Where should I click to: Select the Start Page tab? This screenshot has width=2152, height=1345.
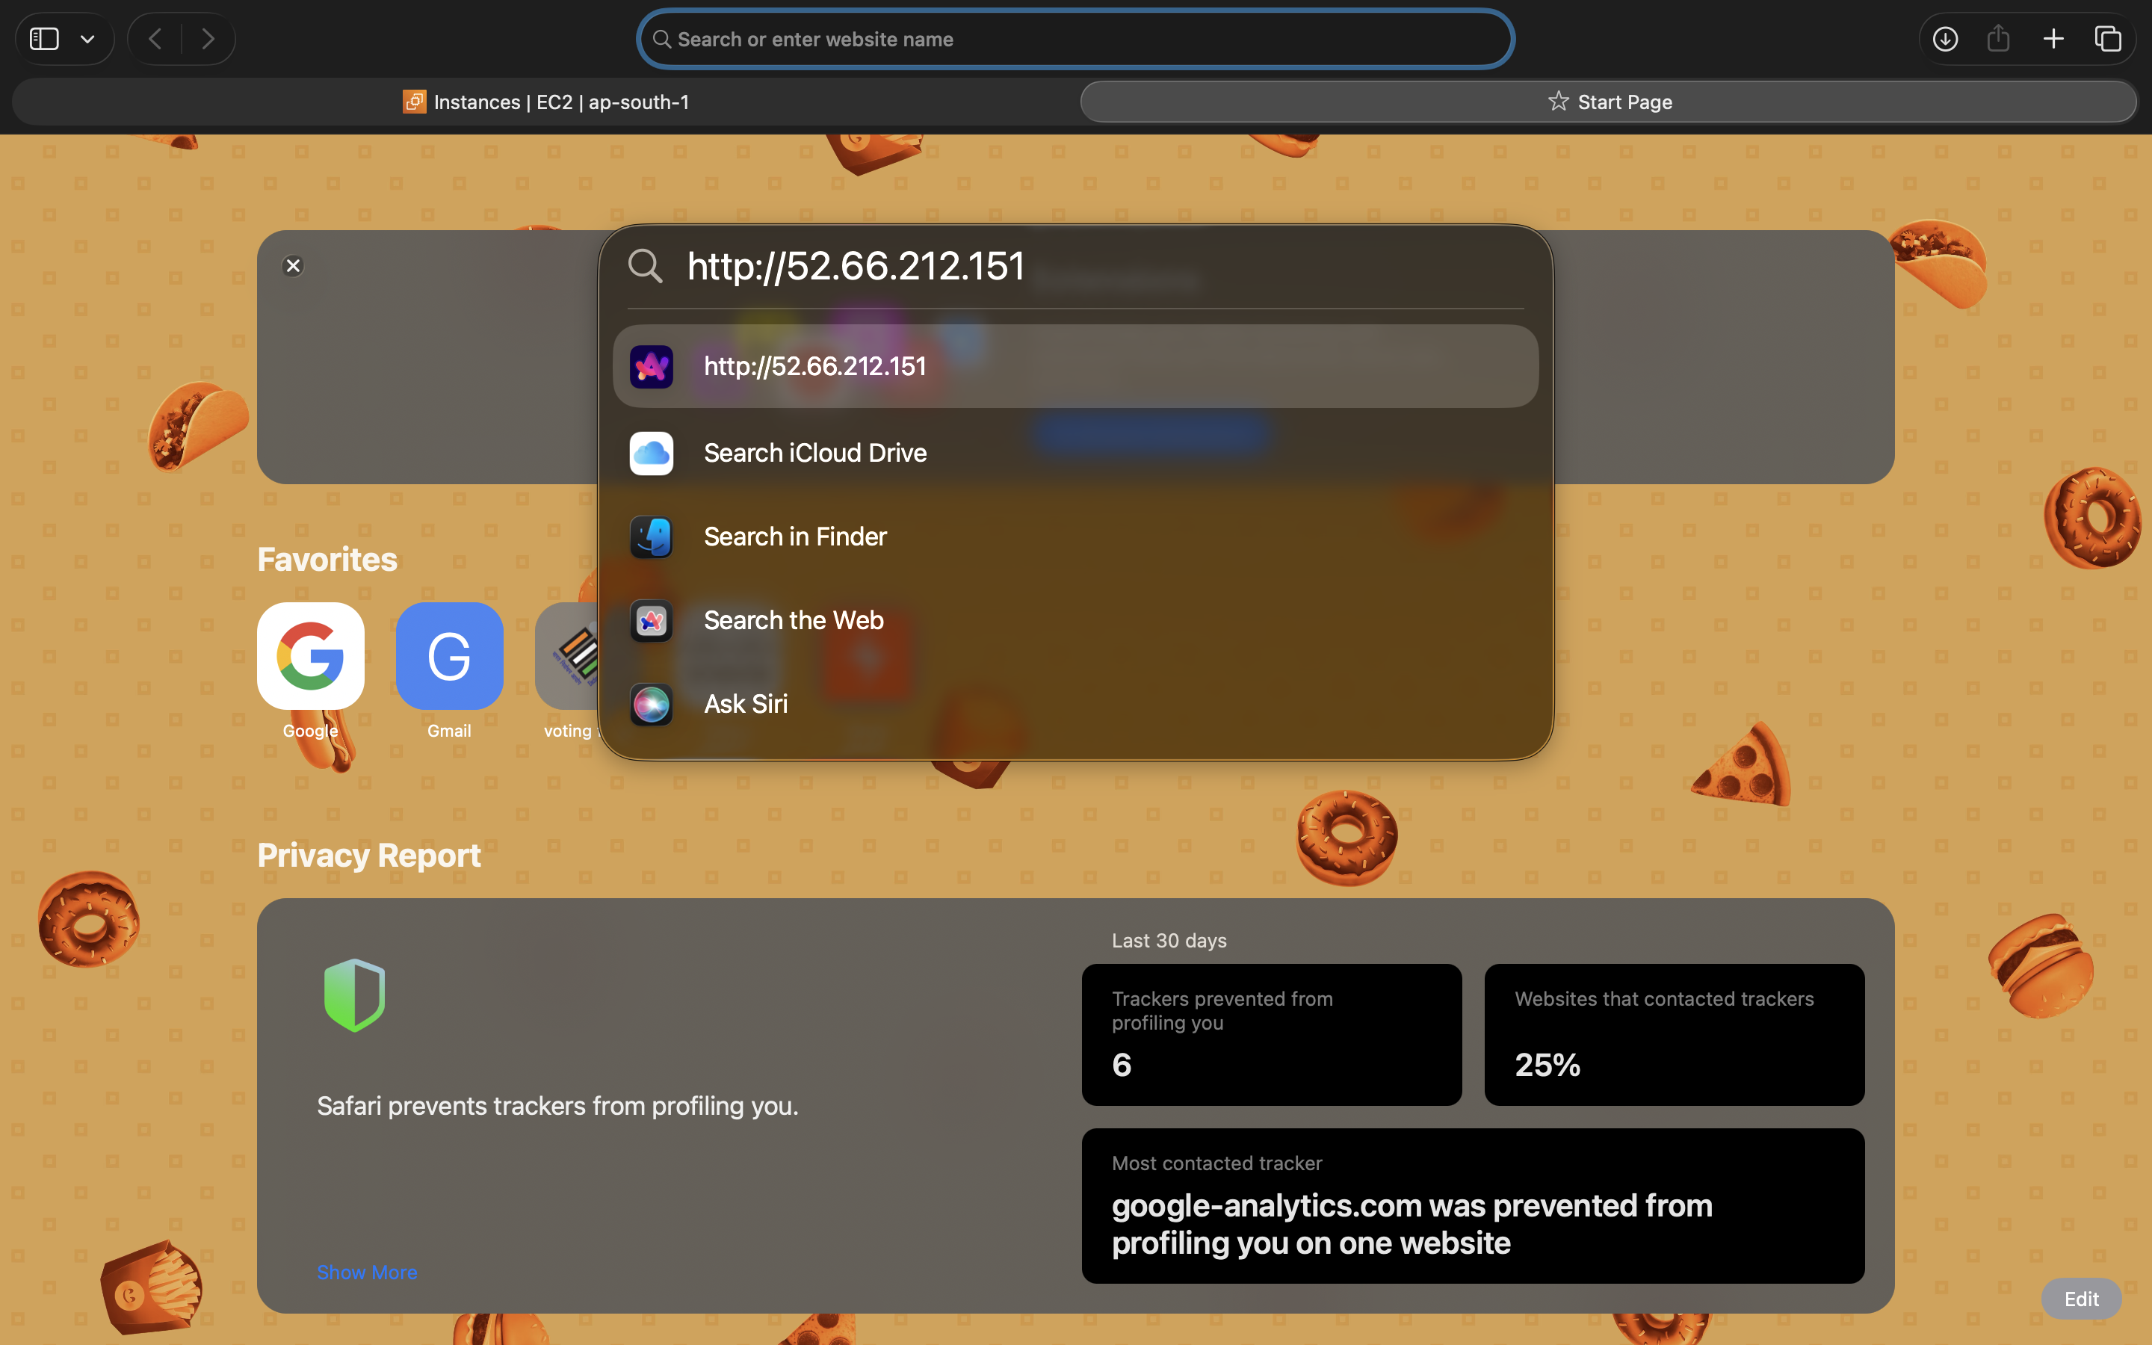tap(1608, 102)
